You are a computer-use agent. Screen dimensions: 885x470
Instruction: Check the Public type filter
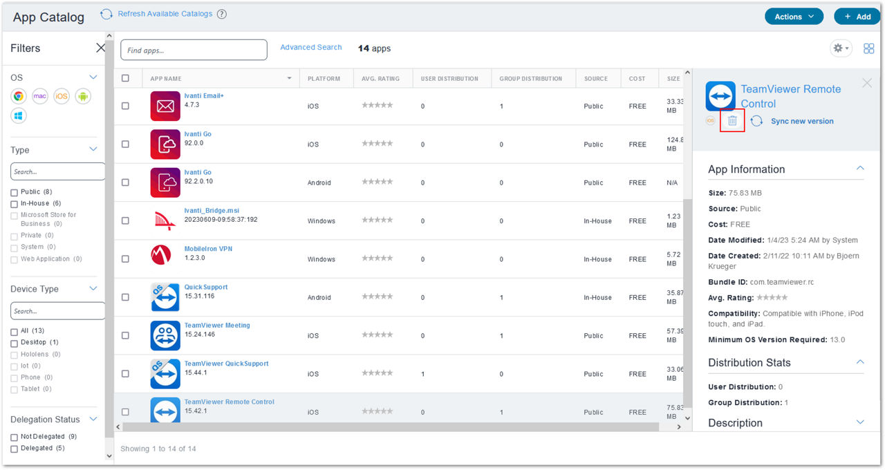point(15,192)
